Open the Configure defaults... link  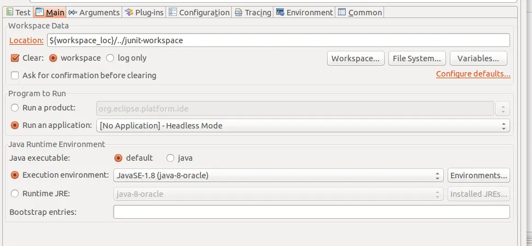473,74
